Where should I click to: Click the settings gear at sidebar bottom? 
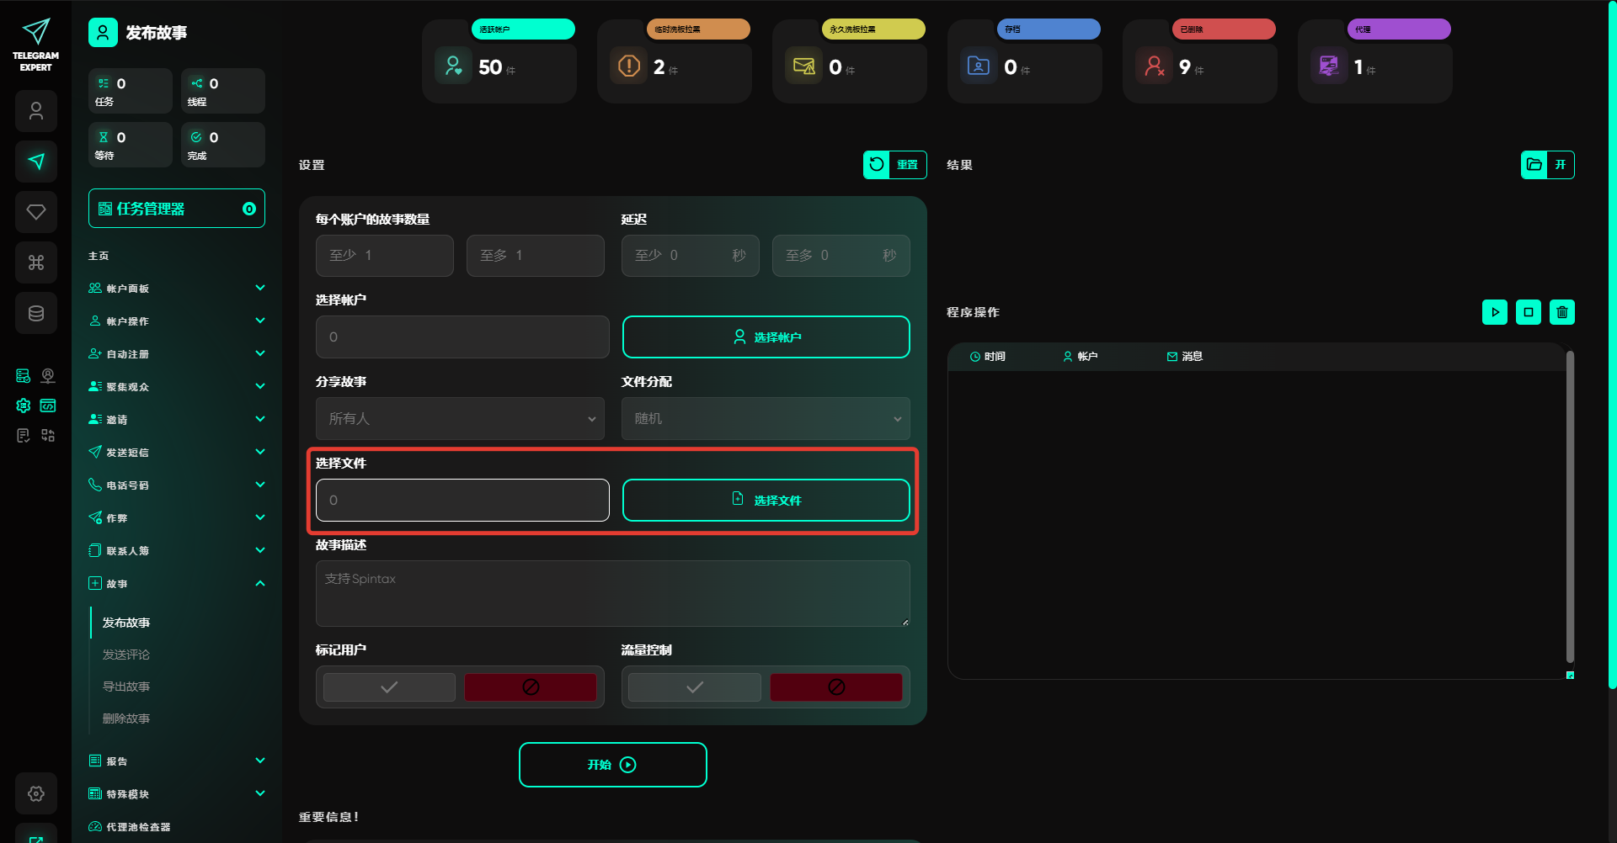pos(36,793)
